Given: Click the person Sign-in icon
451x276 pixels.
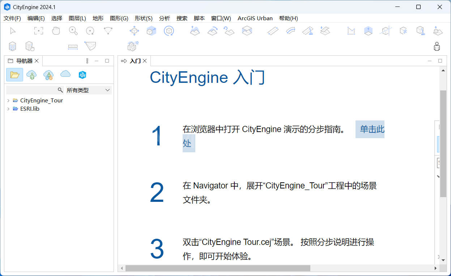Looking at the screenshot, I should click(x=437, y=46).
